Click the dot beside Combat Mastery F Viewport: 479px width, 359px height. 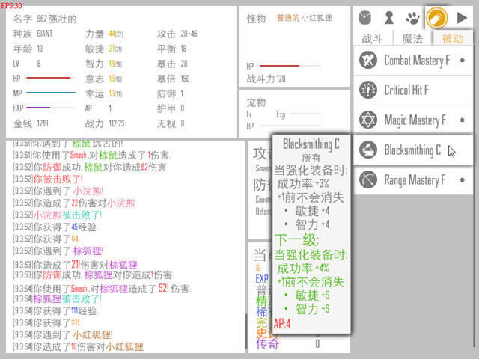pos(462,59)
